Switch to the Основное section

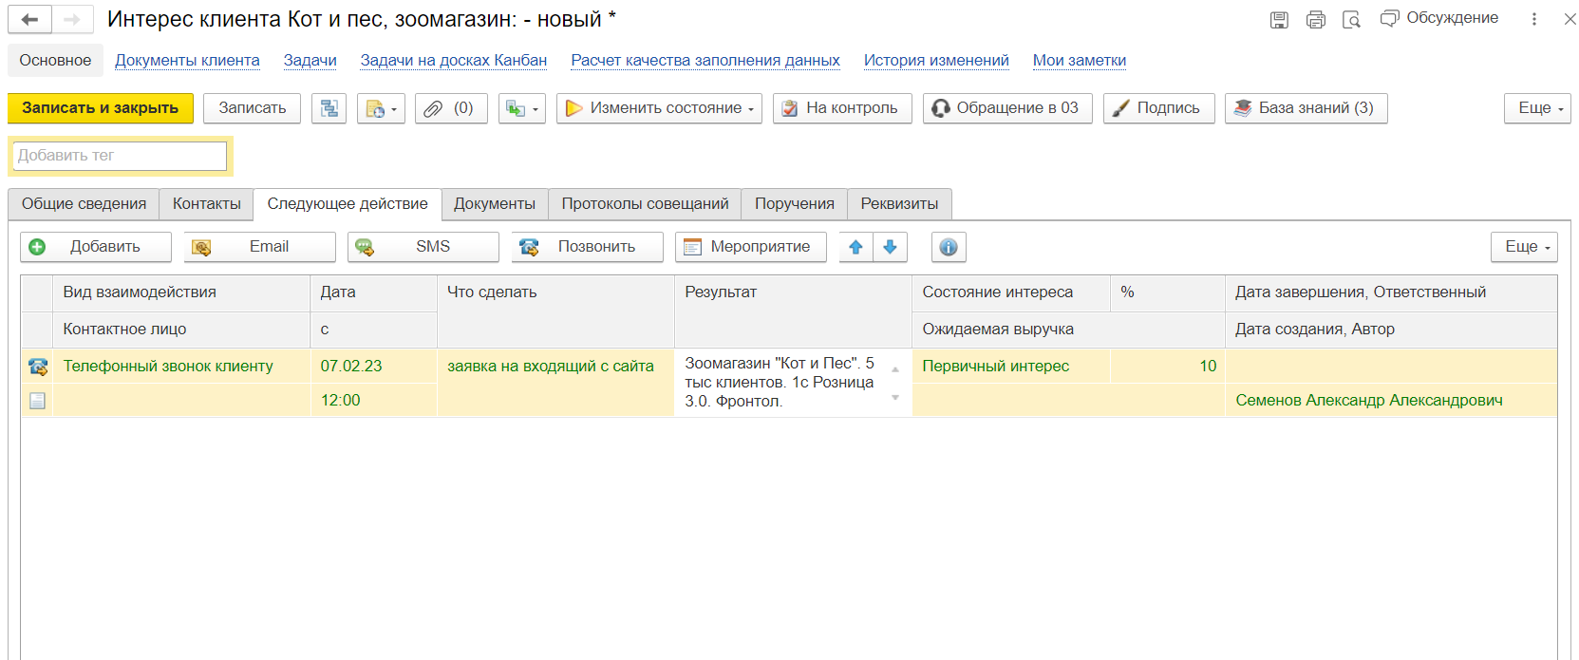[x=55, y=60]
